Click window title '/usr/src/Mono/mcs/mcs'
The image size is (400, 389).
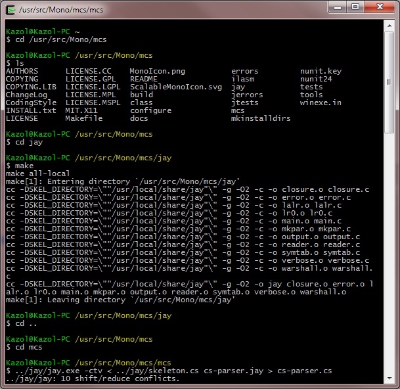(61, 10)
